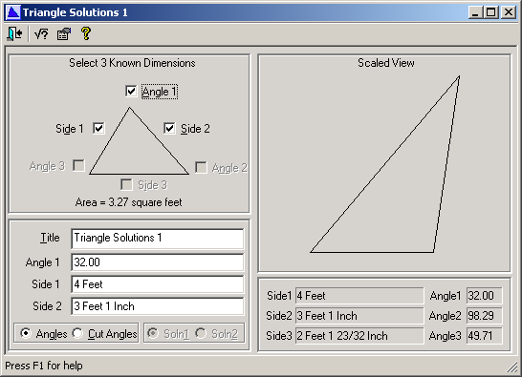Click the Select 3 Known Dimensions heading
Image resolution: width=522 pixels, height=377 pixels.
tap(132, 63)
